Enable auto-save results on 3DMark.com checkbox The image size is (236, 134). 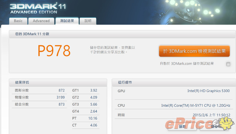(228, 64)
